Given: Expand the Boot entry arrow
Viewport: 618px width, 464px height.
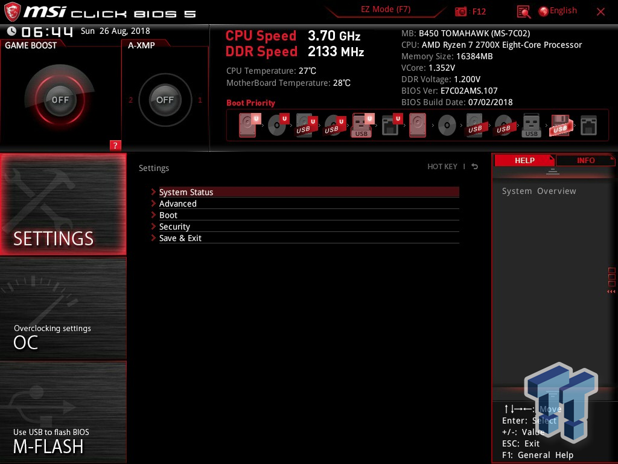Looking at the screenshot, I should point(153,214).
